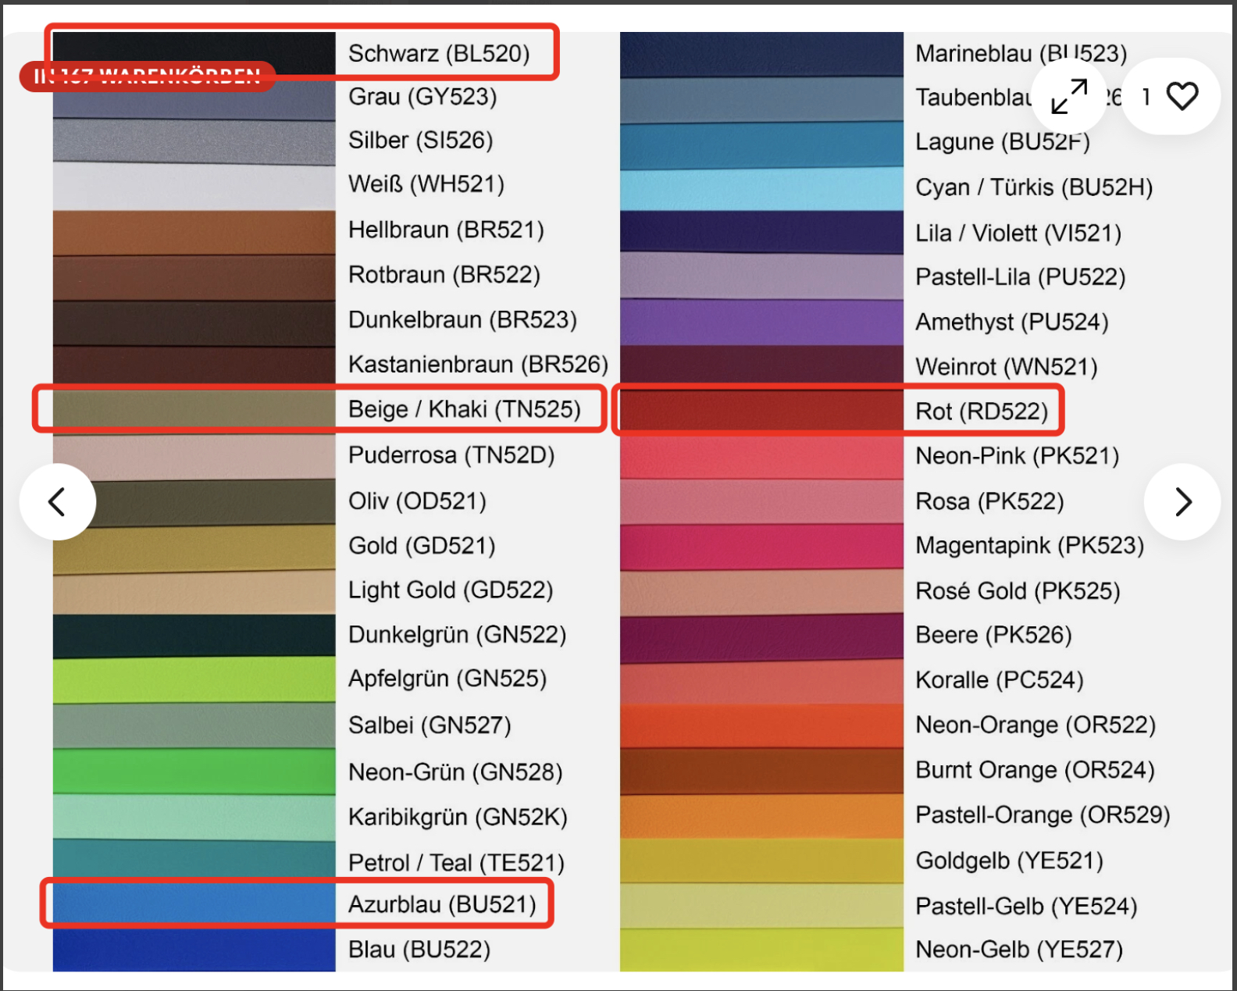Select the 'Grau (GY523)' label

point(422,97)
